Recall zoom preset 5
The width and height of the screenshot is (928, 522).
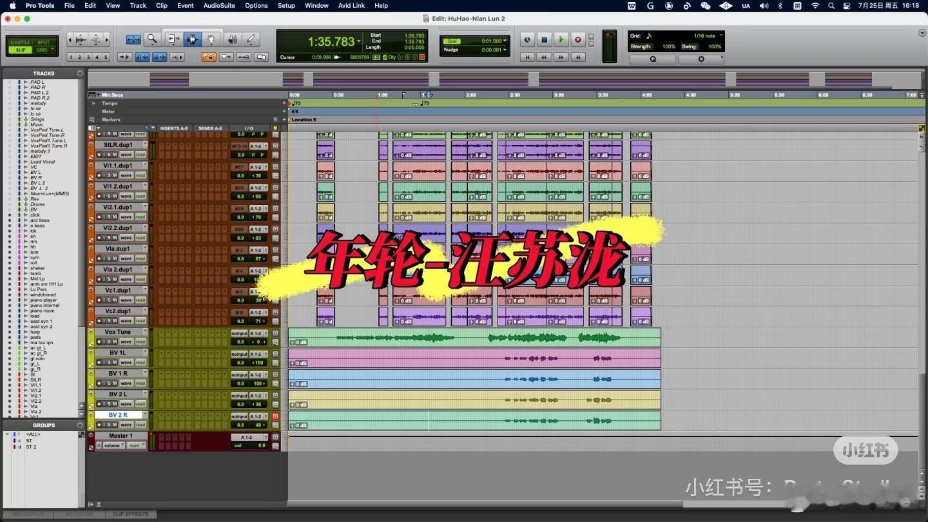point(107,57)
